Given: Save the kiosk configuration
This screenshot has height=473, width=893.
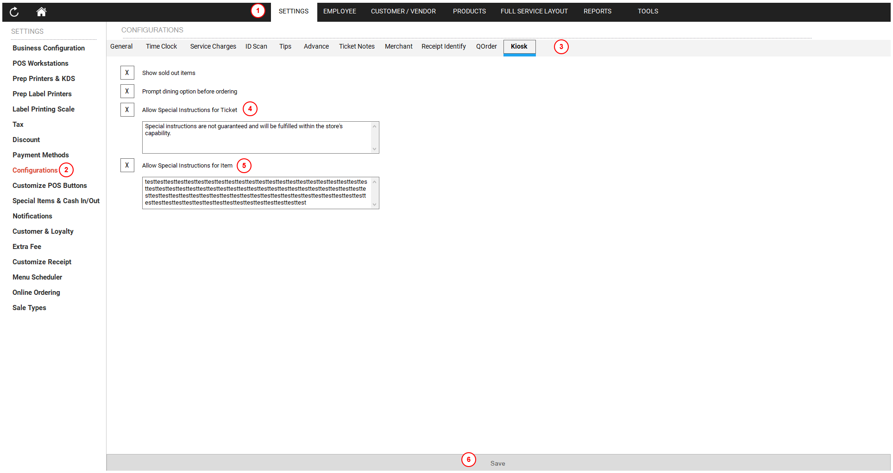Looking at the screenshot, I should tap(497, 463).
